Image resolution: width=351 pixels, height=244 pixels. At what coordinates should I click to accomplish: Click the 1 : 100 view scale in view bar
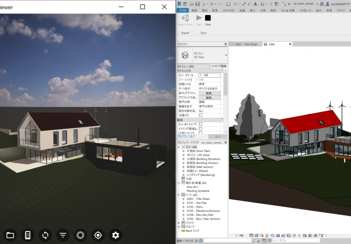point(239,235)
